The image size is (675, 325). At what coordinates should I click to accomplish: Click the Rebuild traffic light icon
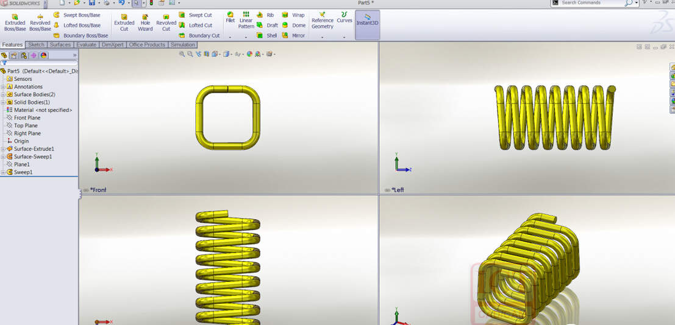pos(151,2)
